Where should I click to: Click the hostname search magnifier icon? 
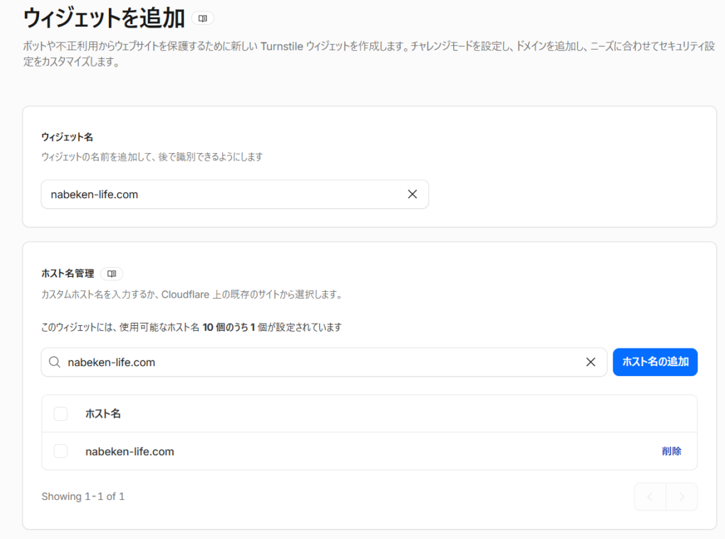pos(55,362)
